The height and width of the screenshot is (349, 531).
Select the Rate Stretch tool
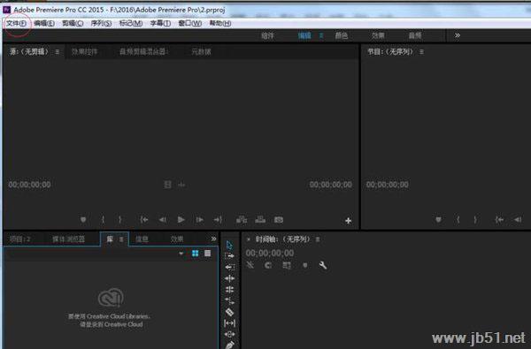coord(229,300)
